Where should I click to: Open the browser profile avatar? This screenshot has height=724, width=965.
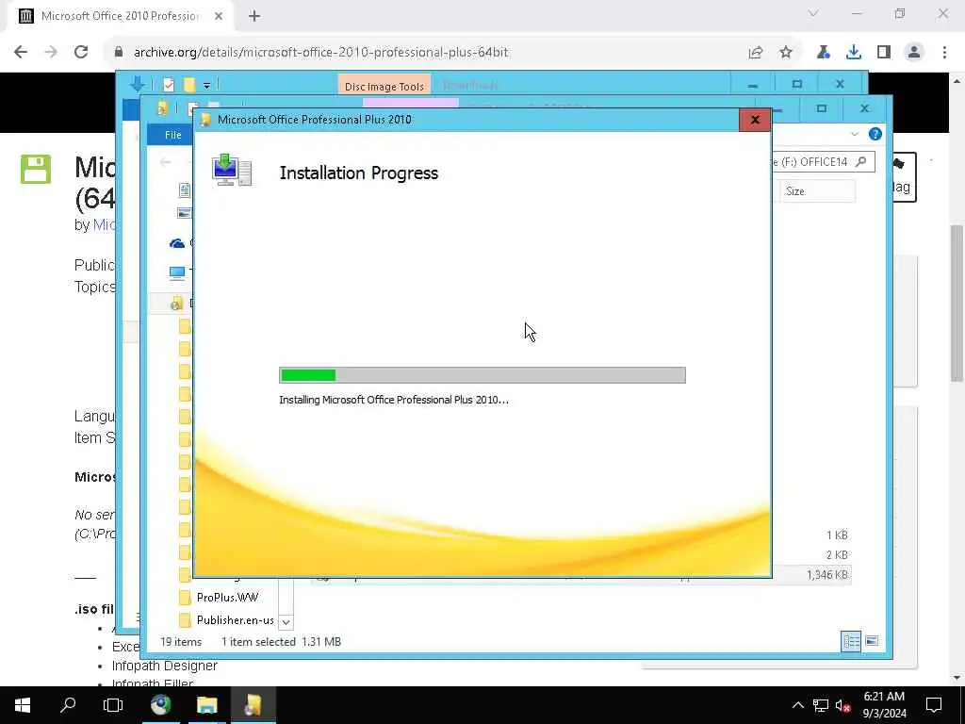point(914,53)
